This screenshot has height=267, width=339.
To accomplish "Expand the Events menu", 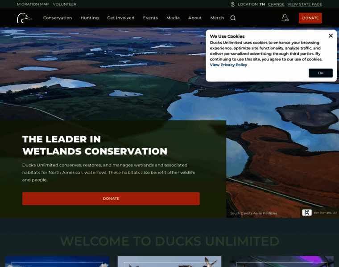I will pyautogui.click(x=150, y=18).
